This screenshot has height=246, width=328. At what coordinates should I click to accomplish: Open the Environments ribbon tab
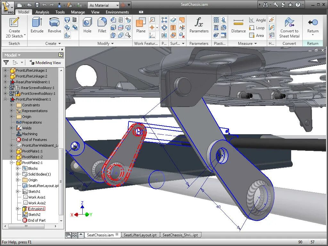tap(117, 12)
